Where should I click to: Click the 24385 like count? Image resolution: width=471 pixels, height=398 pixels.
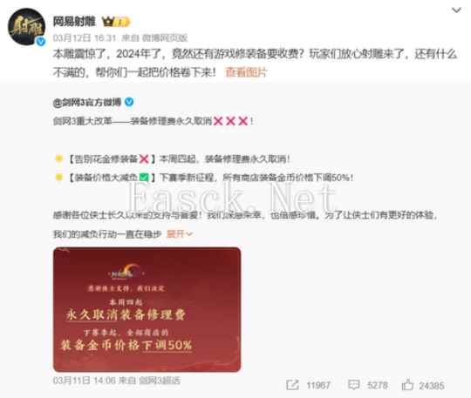click(x=432, y=386)
